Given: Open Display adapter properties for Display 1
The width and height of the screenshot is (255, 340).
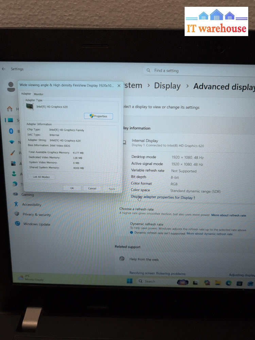Looking at the screenshot, I should [x=163, y=197].
